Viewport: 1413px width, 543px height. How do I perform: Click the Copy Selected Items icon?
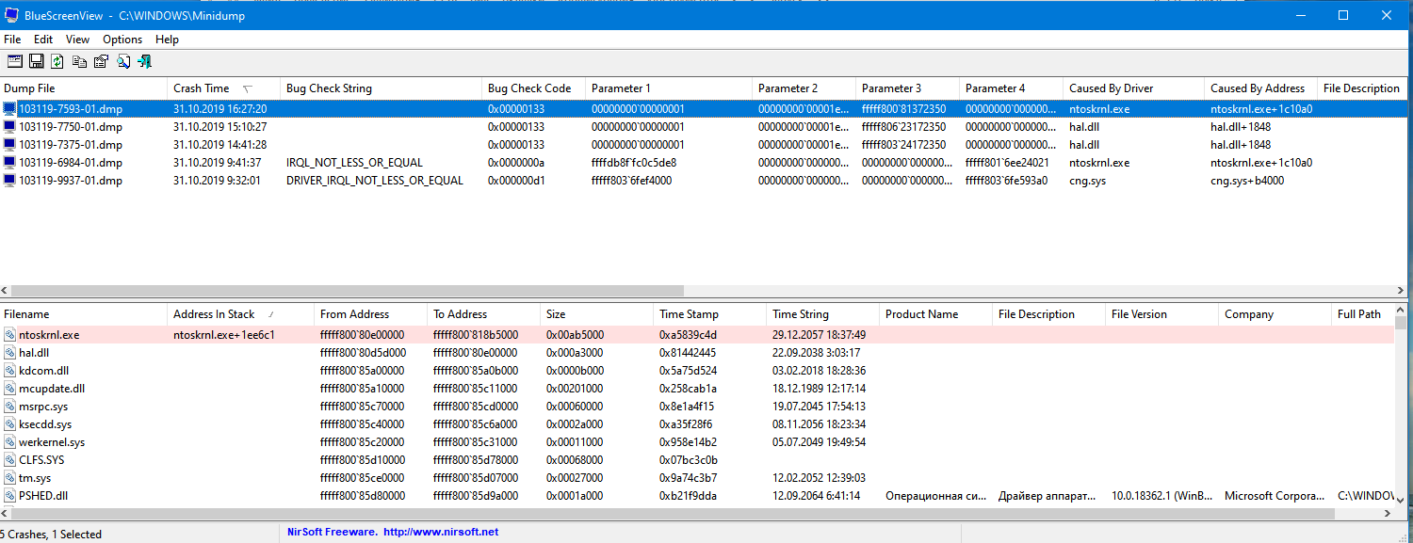79,61
